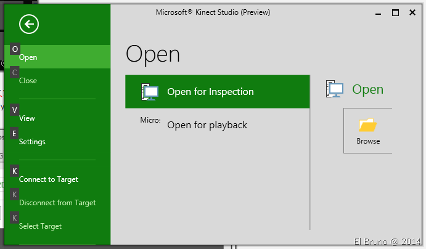Image resolution: width=426 pixels, height=249 pixels.
Task: Click the Browse folder icon
Action: coord(367,126)
